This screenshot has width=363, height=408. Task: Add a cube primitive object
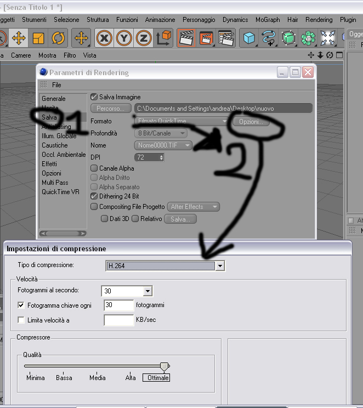[249, 38]
